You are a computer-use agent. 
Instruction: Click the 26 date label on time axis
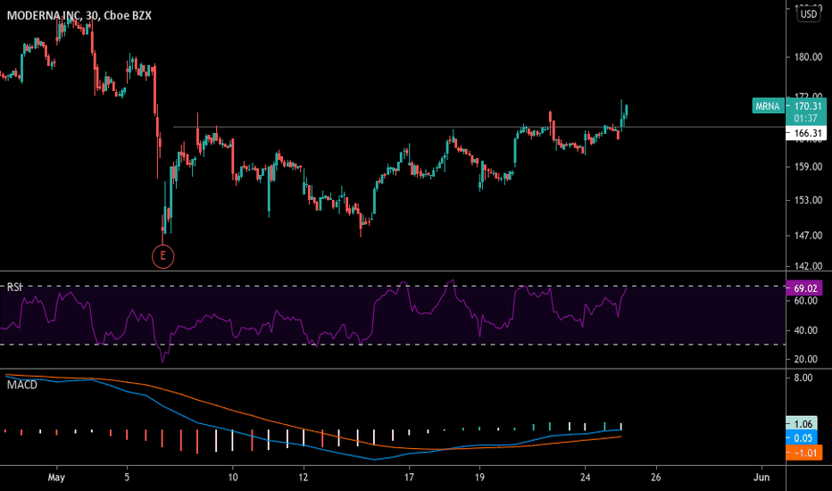[x=656, y=478]
